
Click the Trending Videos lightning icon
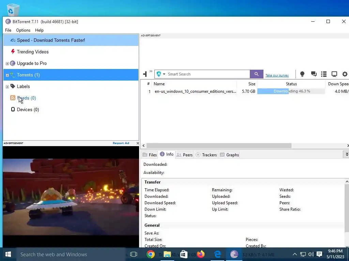pyautogui.click(x=13, y=52)
